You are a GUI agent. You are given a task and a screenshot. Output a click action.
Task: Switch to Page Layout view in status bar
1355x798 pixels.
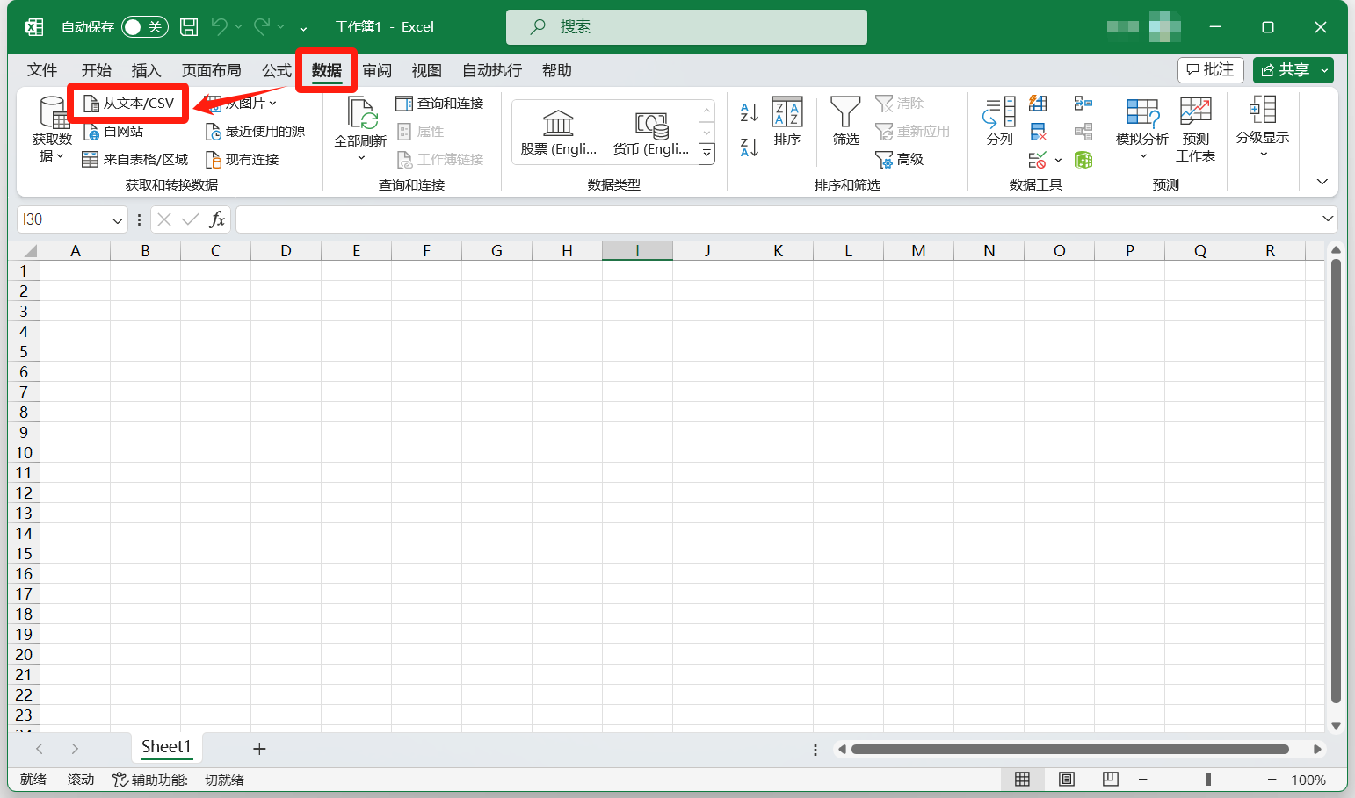tap(1066, 780)
